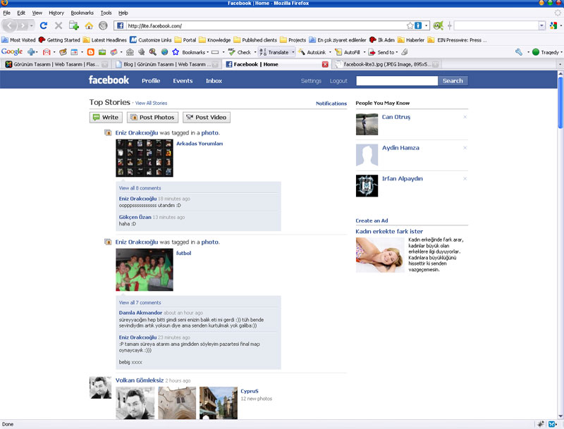Viewport: 564px width, 429px height.
Task: Switch to the Blog | Görünüm Tasarım tab
Action: pos(166,64)
